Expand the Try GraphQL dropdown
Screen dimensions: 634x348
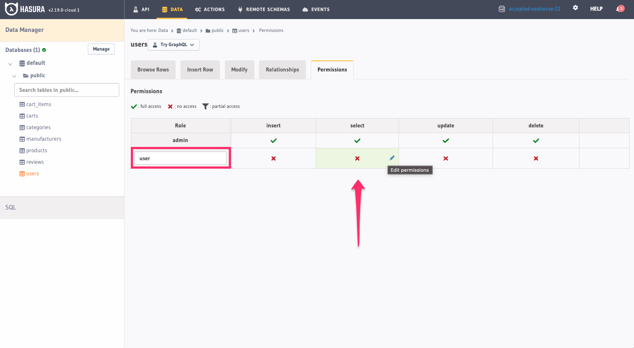(173, 45)
